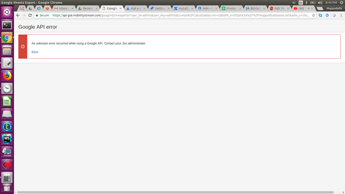This screenshot has height=194, width=345.
Task: Click the Google Chrome dock icon
Action: coord(7,38)
